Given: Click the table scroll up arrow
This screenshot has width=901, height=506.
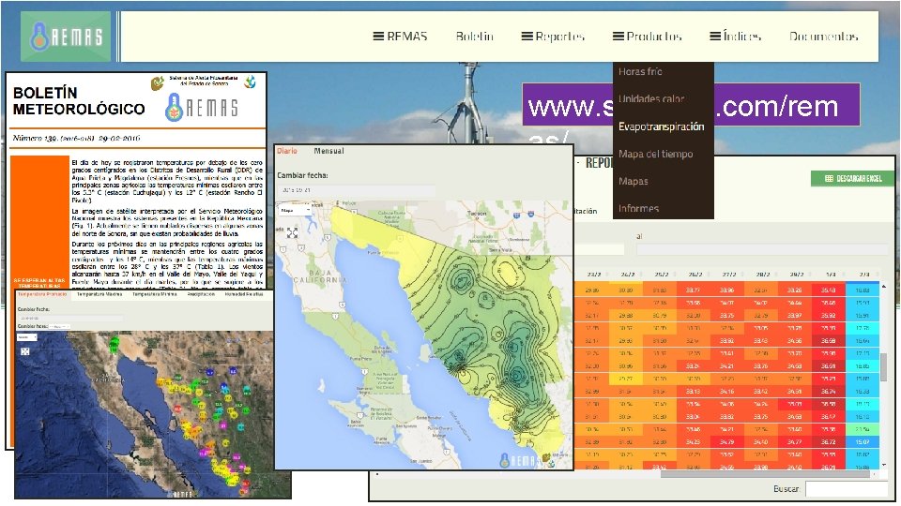Looking at the screenshot, I should click(x=884, y=286).
